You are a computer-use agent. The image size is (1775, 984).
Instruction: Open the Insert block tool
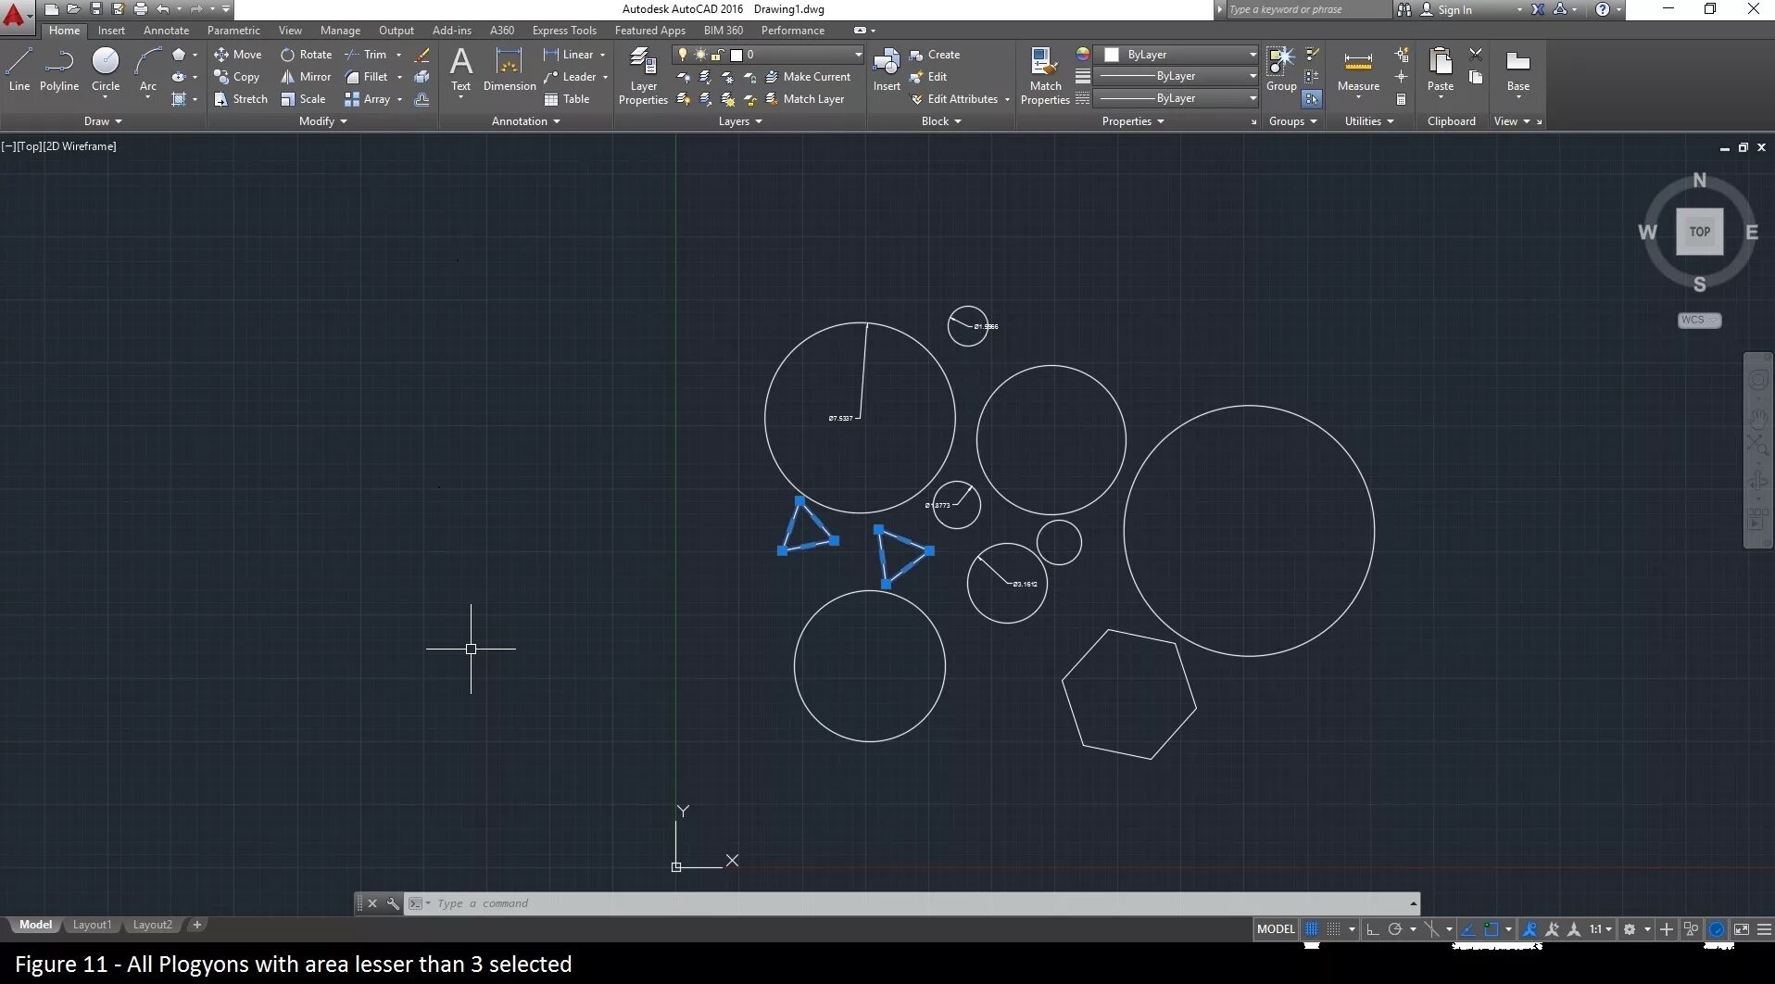(x=887, y=70)
